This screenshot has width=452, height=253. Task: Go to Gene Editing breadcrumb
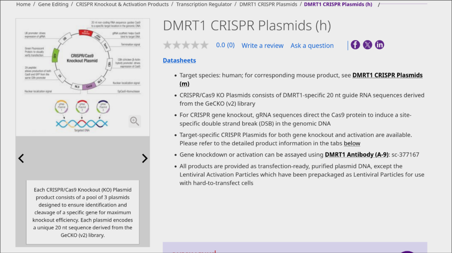click(x=53, y=4)
